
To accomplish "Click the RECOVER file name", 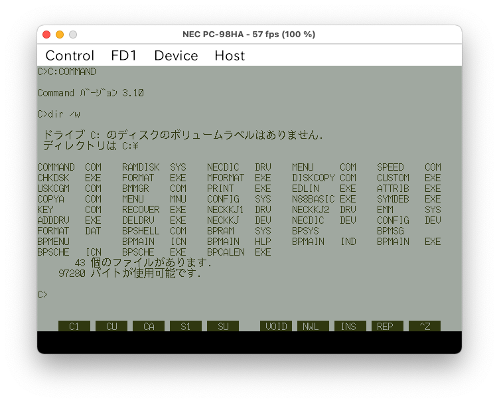I will point(141,209).
